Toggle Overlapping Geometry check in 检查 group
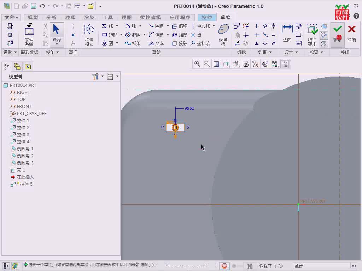Image resolution: width=362 pixels, height=271 pixels. tap(324, 26)
